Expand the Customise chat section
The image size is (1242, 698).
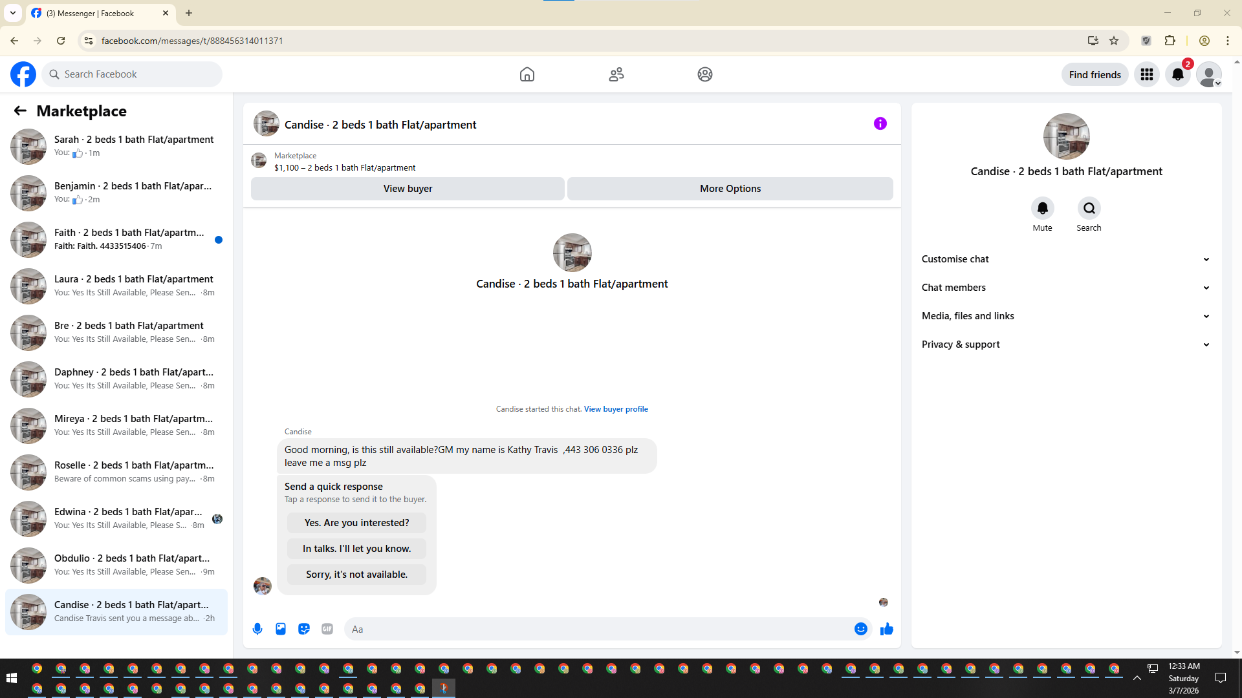1065,259
